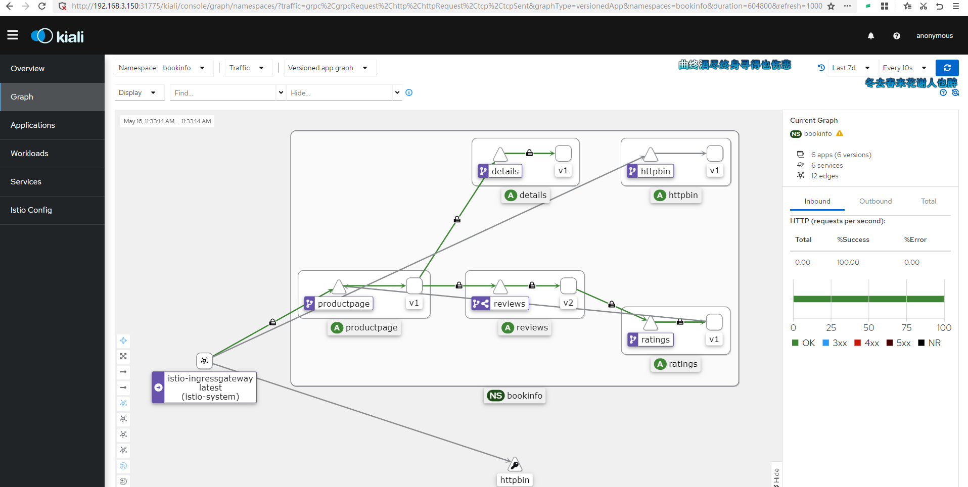Switch to the Outbound tab
The image size is (968, 487).
(875, 201)
